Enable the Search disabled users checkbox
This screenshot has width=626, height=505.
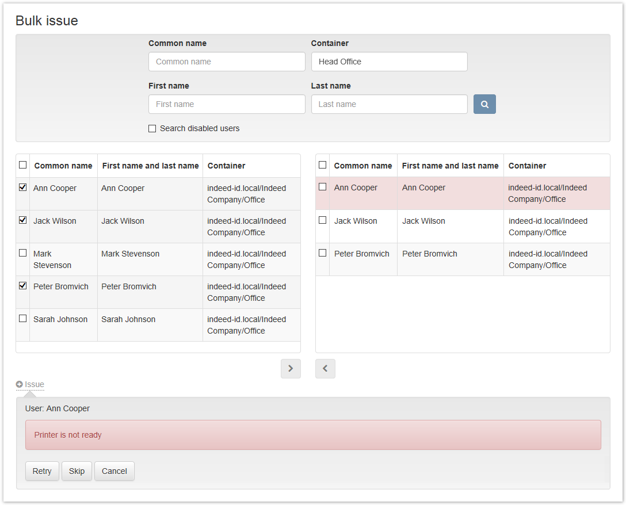[x=152, y=129]
